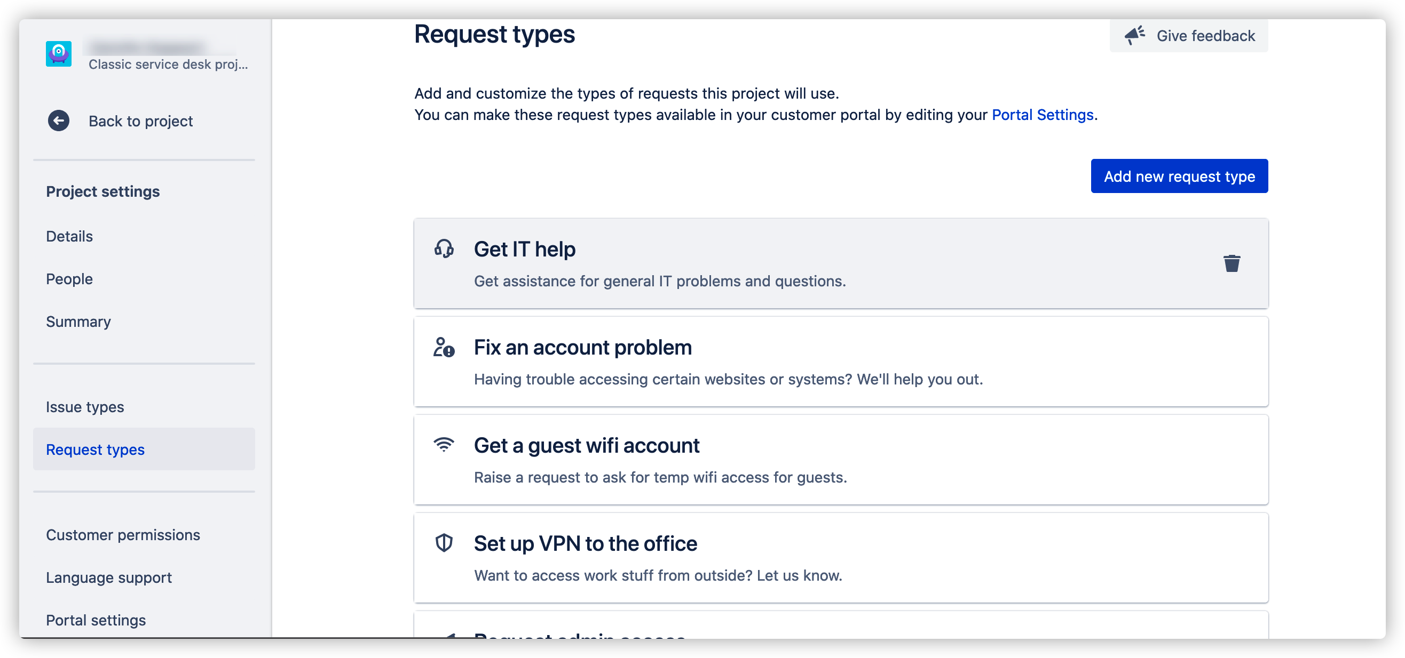The image size is (1405, 658).
Task: Click the wifi icon for guest wifi account
Action: coord(444,445)
